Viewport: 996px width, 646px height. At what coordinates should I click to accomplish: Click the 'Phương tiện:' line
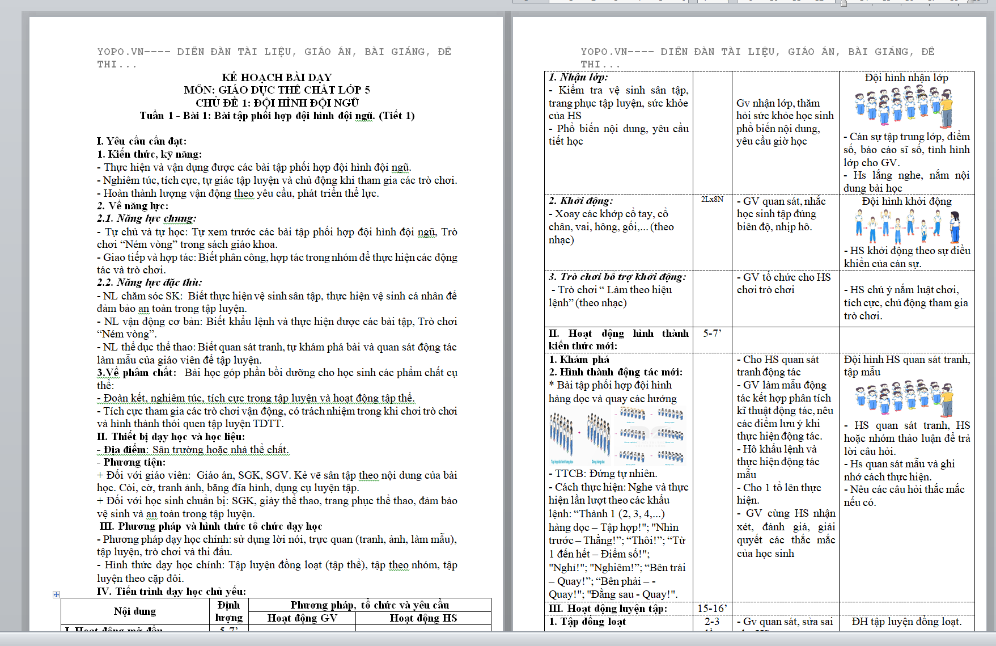[131, 462]
